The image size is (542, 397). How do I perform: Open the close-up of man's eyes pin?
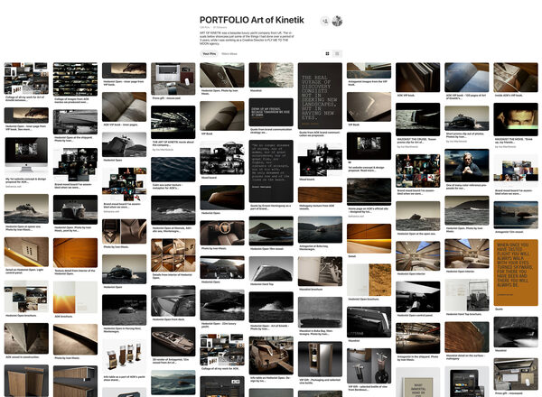tap(516, 119)
